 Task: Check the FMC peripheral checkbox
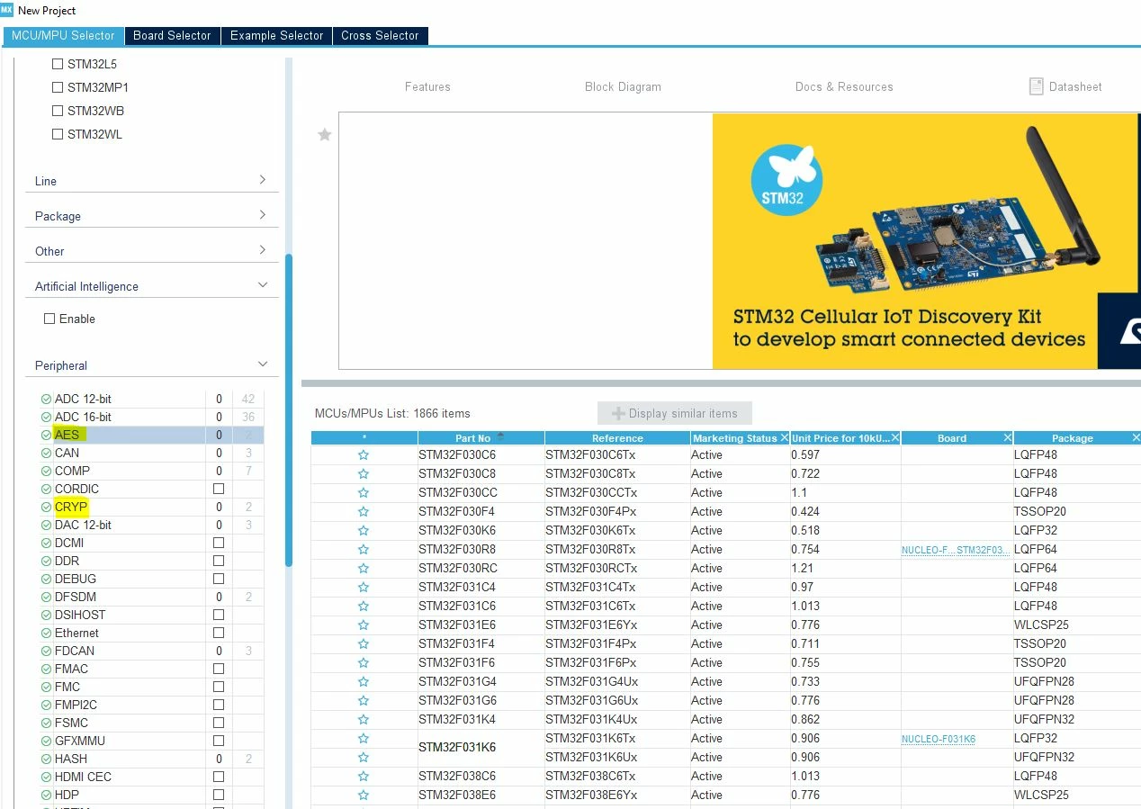pos(218,687)
